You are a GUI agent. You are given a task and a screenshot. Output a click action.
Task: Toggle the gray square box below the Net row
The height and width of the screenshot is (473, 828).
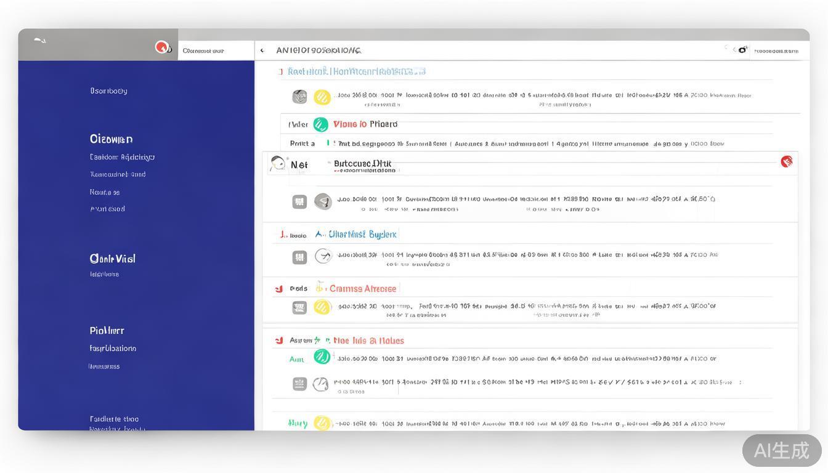click(299, 201)
